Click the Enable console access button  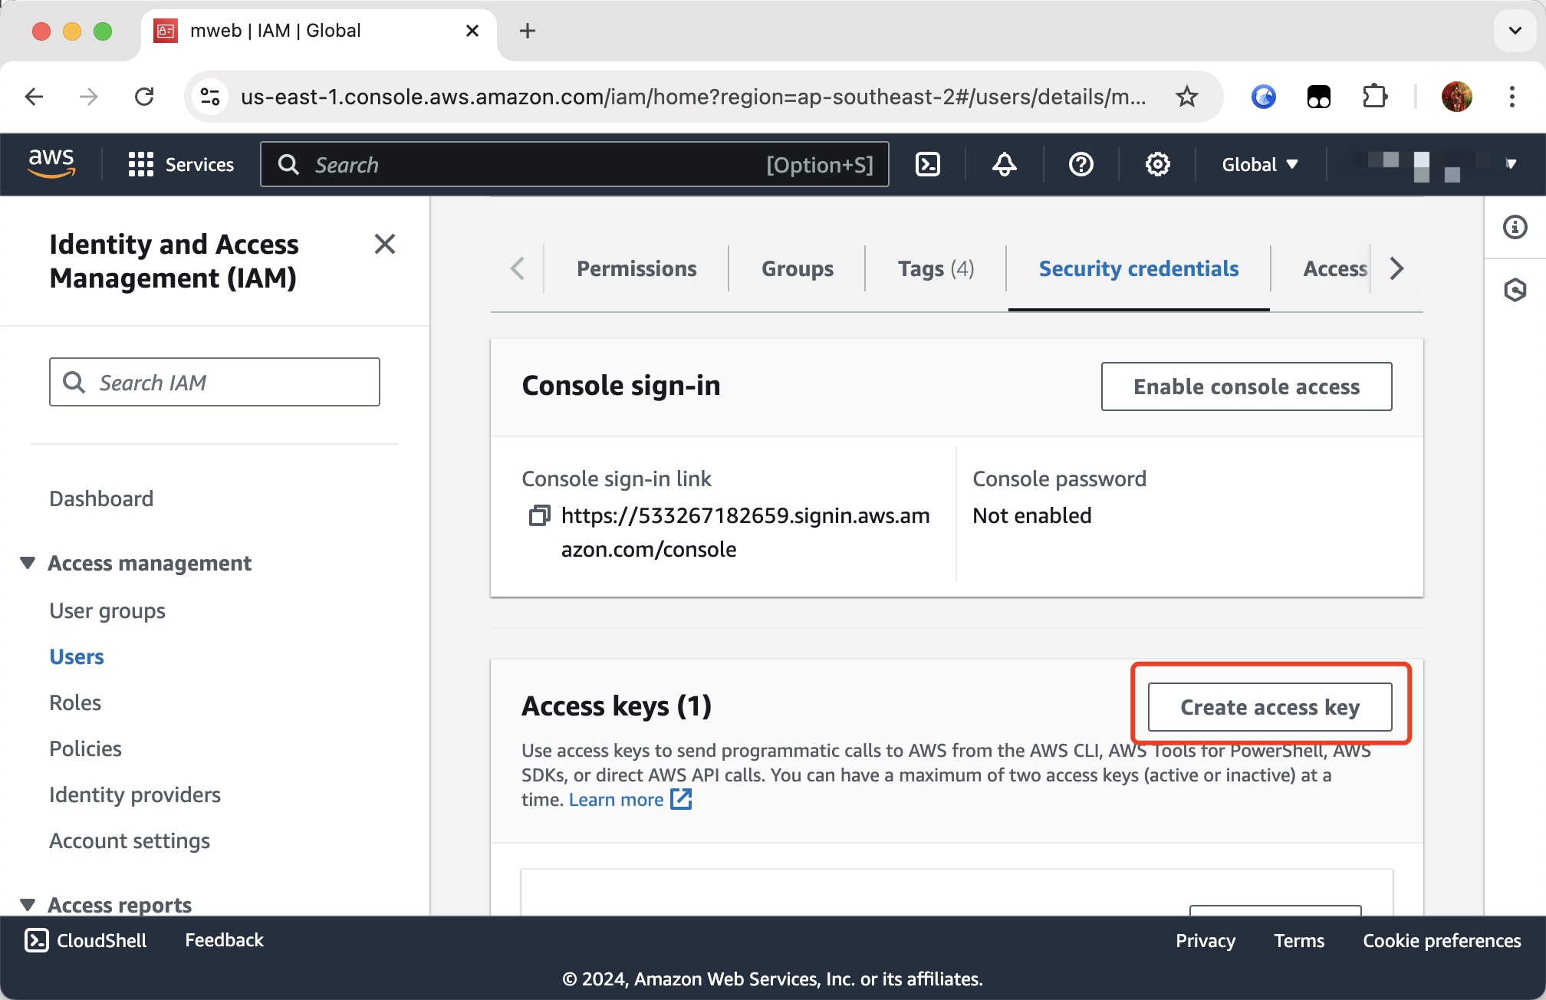[1246, 387]
